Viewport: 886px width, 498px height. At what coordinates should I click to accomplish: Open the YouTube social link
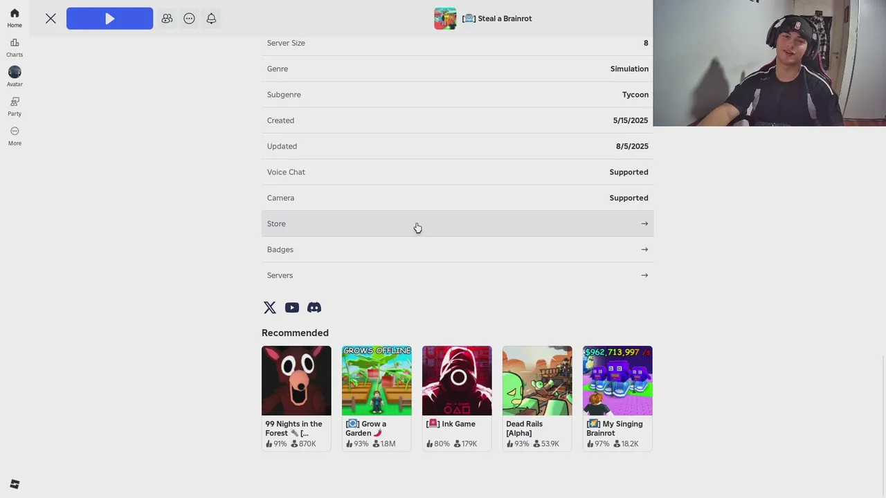[x=292, y=308]
